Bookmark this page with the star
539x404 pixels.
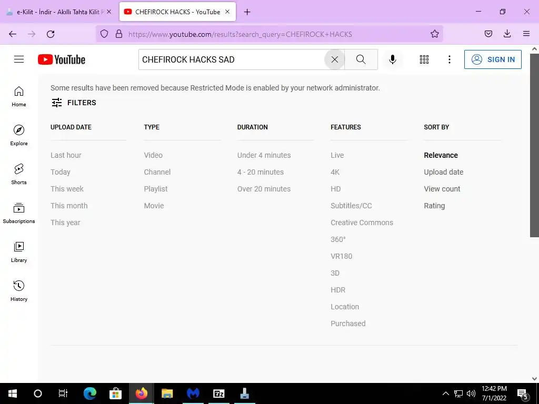click(x=434, y=34)
